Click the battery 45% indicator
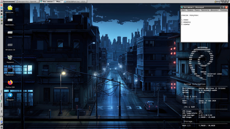Viewport: 230px width, 129px height. (x=217, y=1)
